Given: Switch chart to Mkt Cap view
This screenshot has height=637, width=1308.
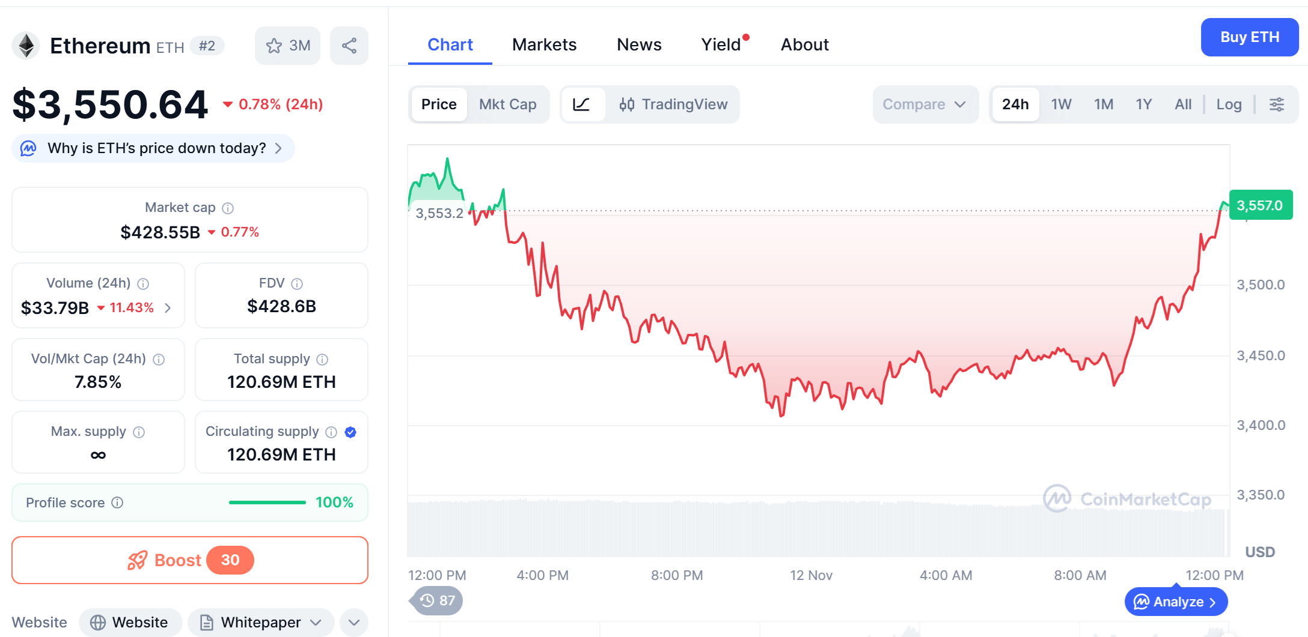Looking at the screenshot, I should pyautogui.click(x=507, y=104).
